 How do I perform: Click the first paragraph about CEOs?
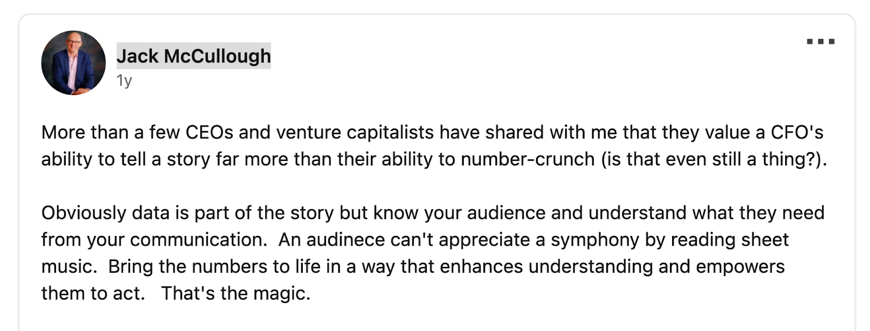[432, 146]
